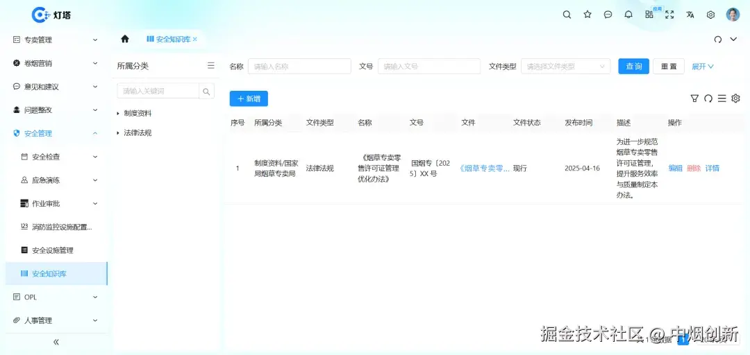Expand 作业审批 submenu

pyautogui.click(x=55, y=204)
